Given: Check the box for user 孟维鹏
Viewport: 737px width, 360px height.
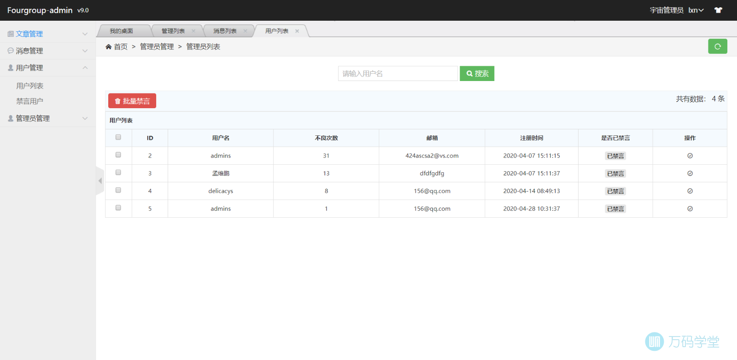Looking at the screenshot, I should (x=118, y=172).
